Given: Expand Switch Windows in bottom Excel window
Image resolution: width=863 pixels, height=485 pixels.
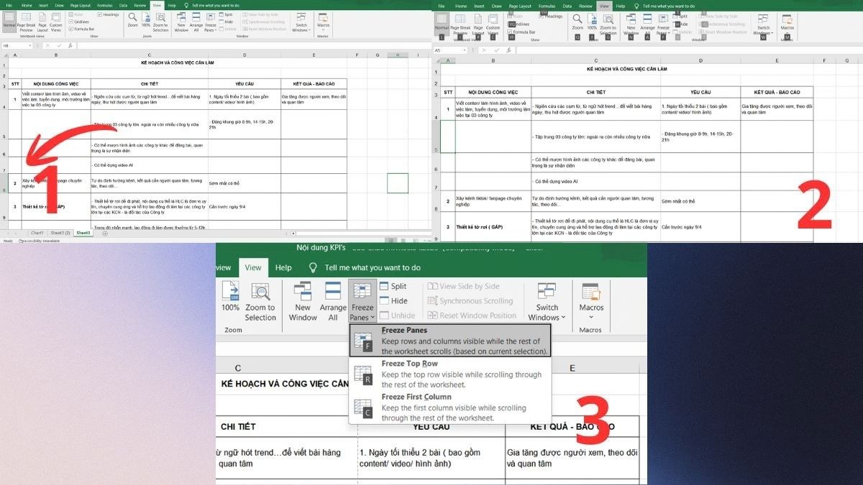Looking at the screenshot, I should [x=547, y=302].
